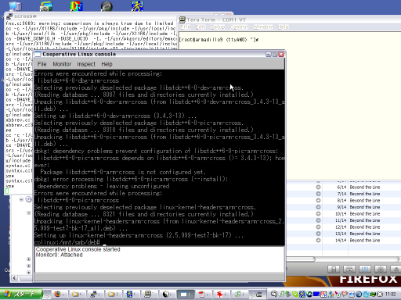401x300 pixels.
Task: Switch to network connection taskbar button
Action: point(95,295)
